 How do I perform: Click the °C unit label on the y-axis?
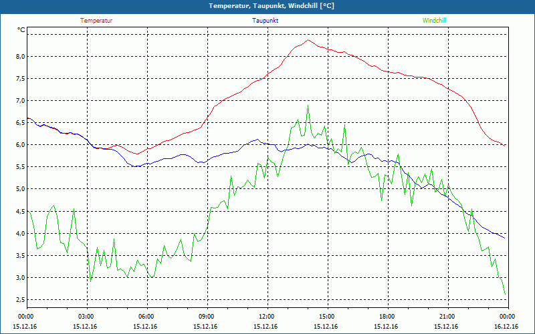click(21, 30)
